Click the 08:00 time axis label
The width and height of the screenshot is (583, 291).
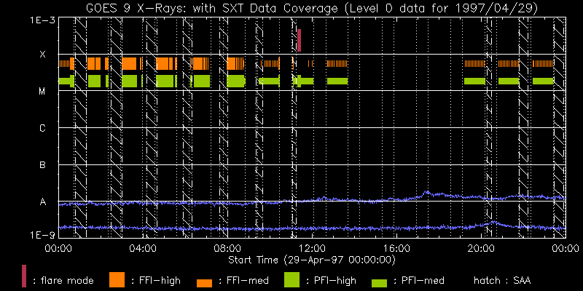coord(227,249)
